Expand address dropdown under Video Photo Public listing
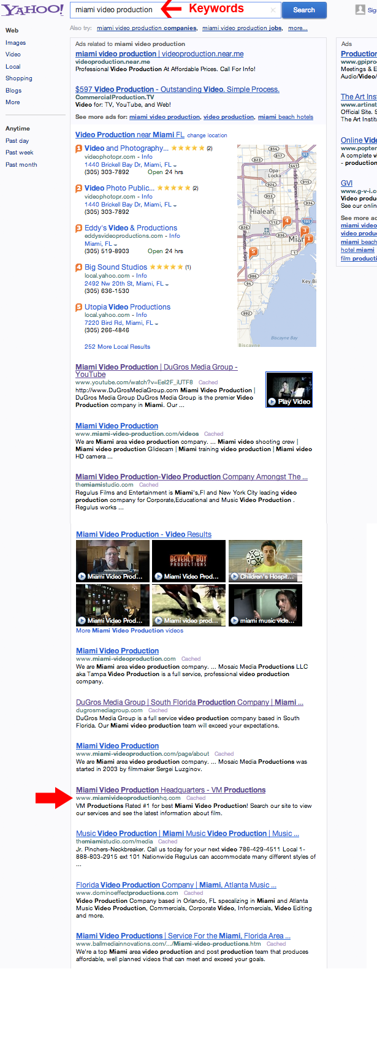 coord(175,205)
